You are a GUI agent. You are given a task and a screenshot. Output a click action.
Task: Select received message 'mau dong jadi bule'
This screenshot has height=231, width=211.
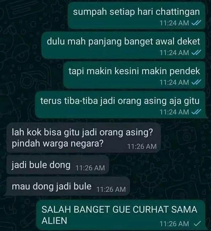pyautogui.click(x=68, y=186)
